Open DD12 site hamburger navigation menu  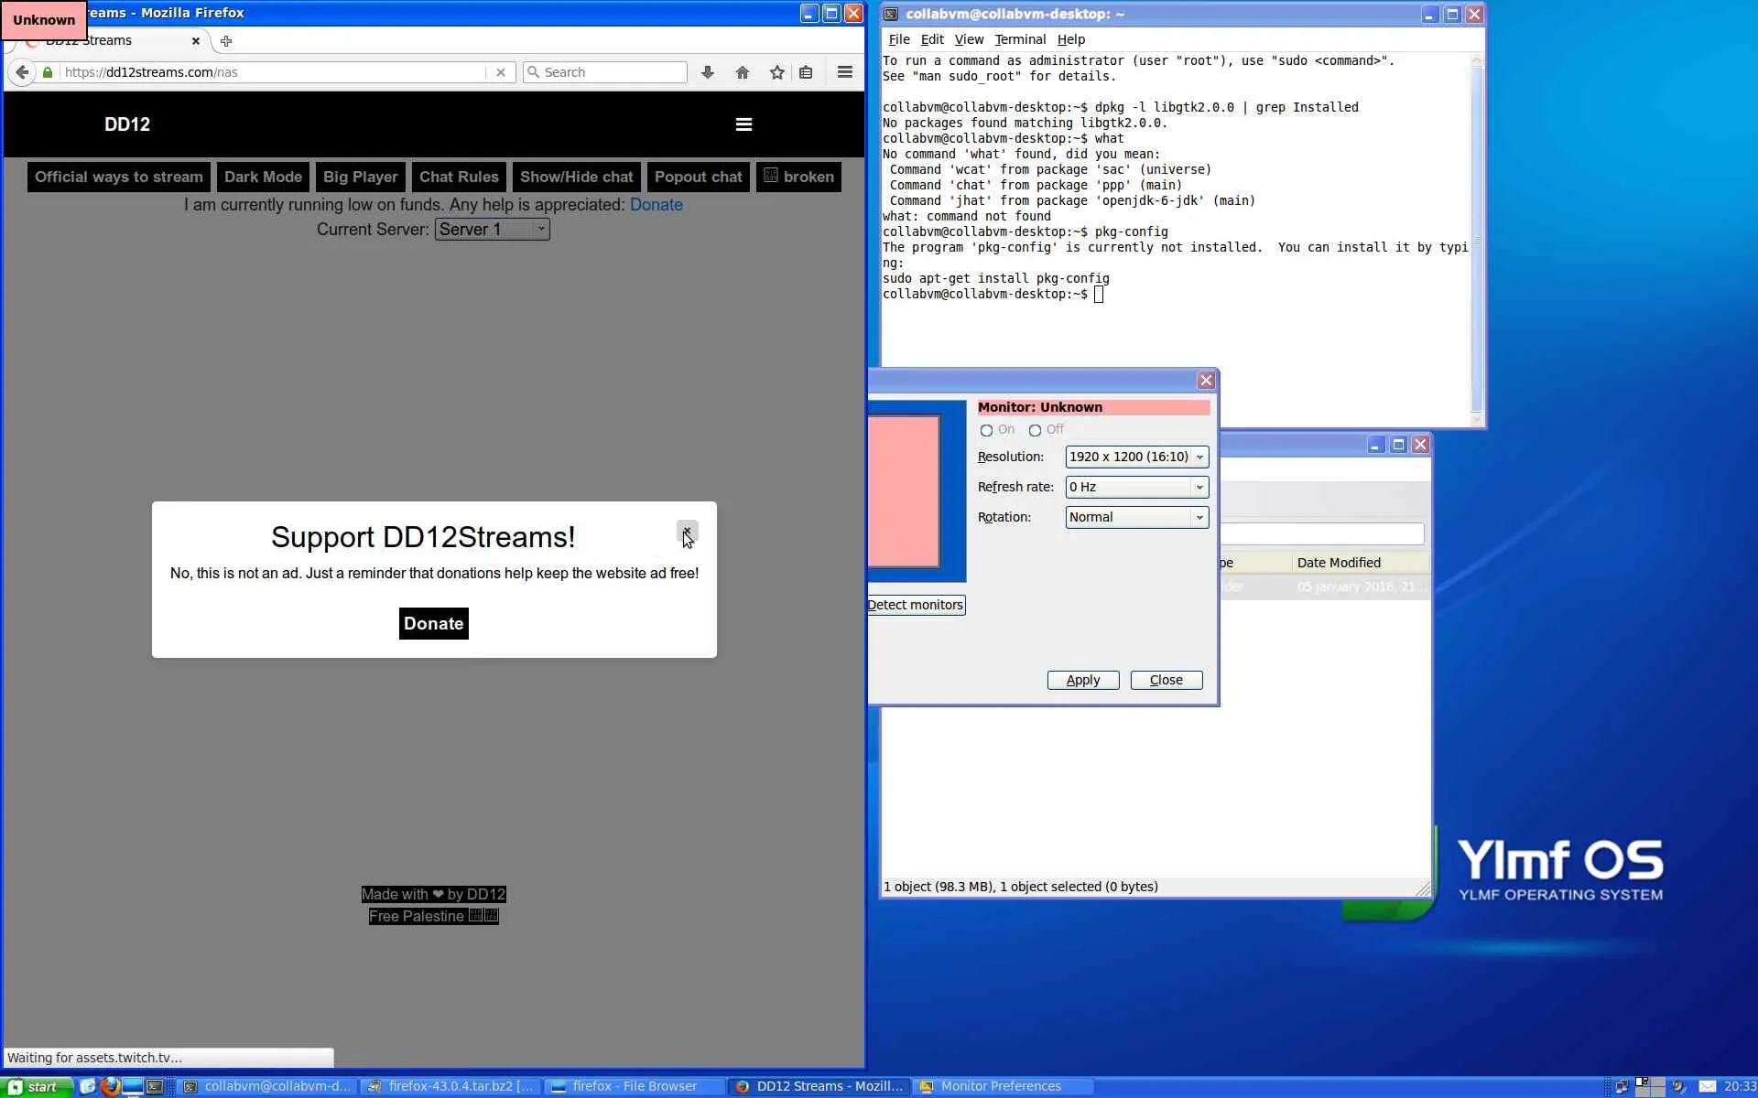coord(743,124)
